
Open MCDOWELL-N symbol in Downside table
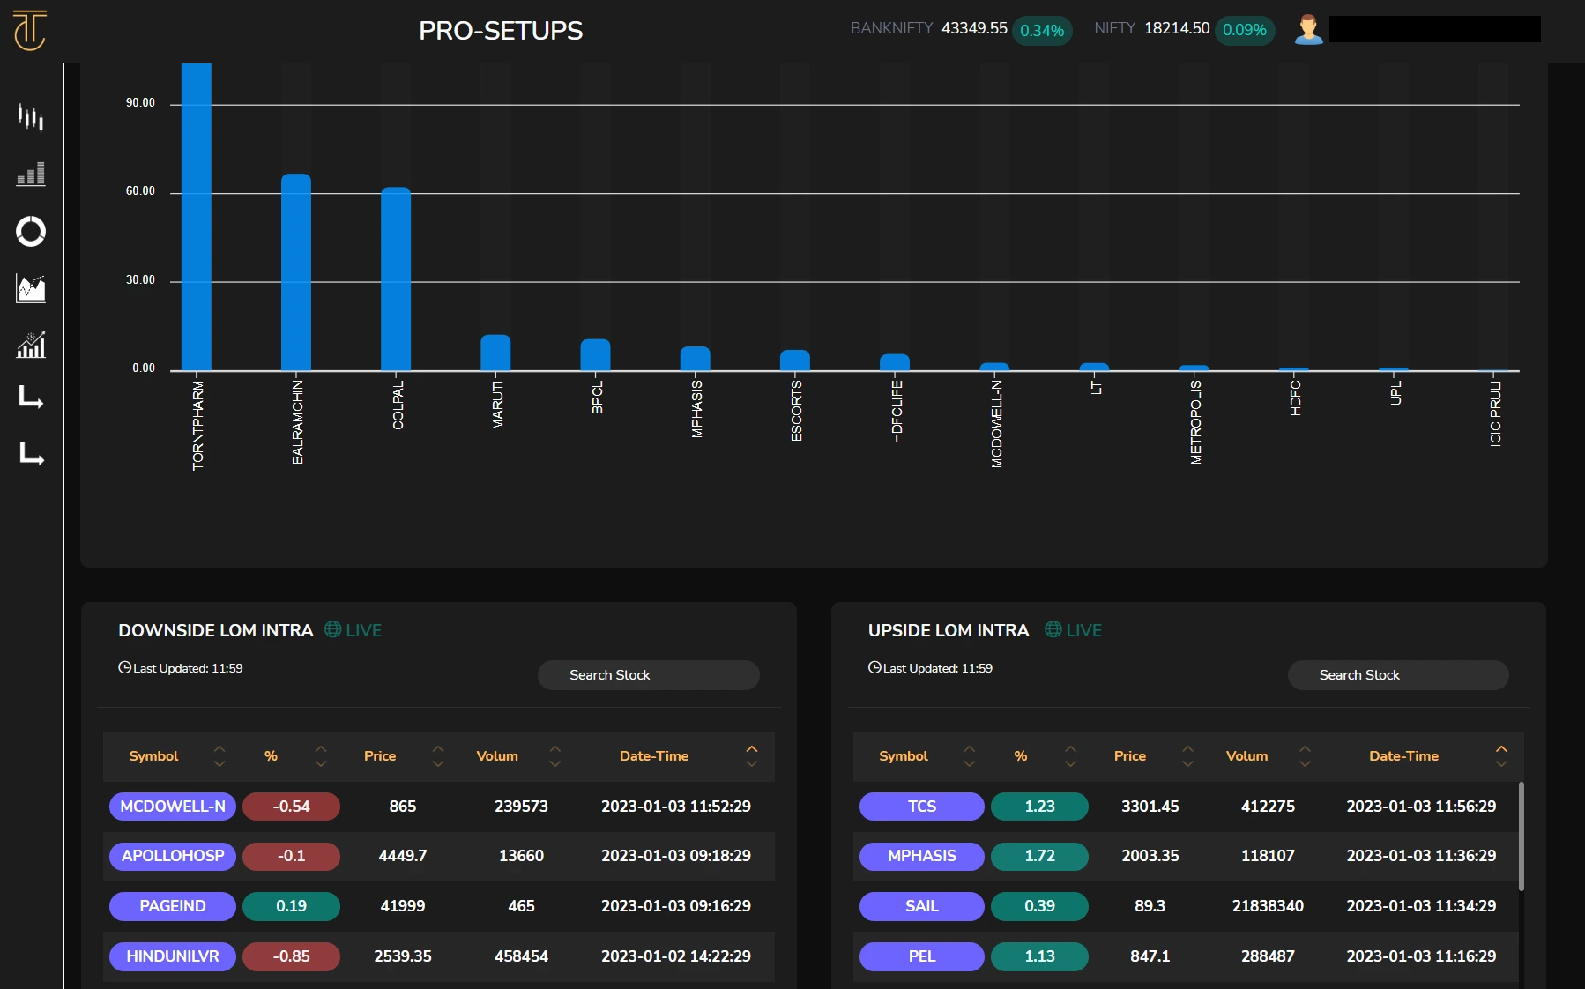[x=173, y=807]
